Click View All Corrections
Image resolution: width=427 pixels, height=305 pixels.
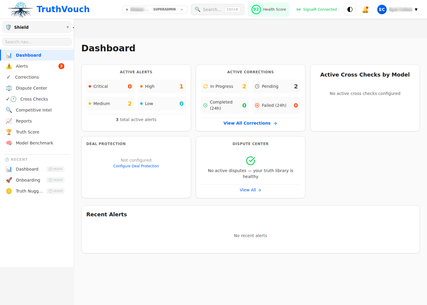[250, 123]
